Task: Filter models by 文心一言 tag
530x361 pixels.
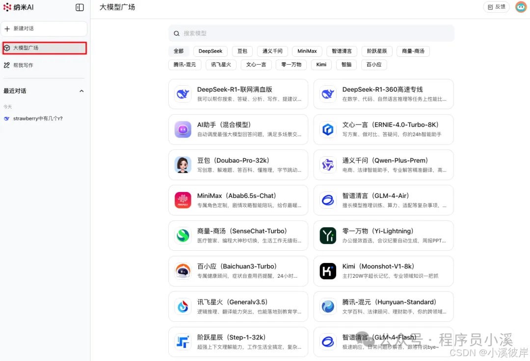Action: click(256, 65)
